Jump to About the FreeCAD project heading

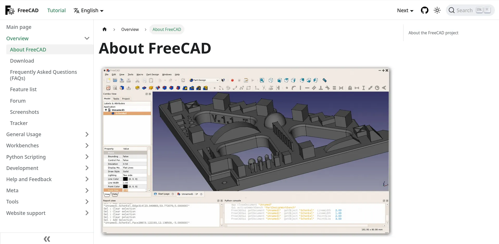(x=433, y=33)
